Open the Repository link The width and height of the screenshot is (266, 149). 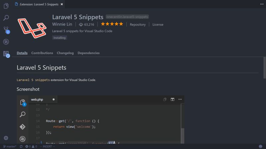[138, 25]
